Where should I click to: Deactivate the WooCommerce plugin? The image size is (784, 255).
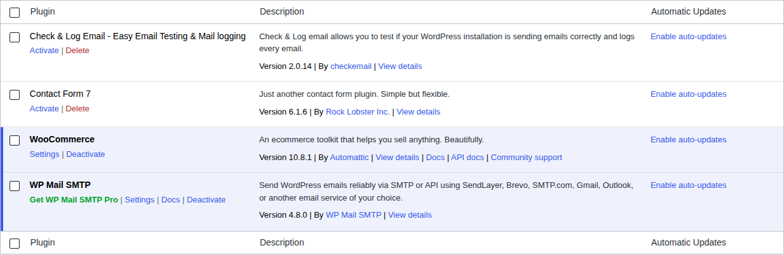tap(85, 154)
